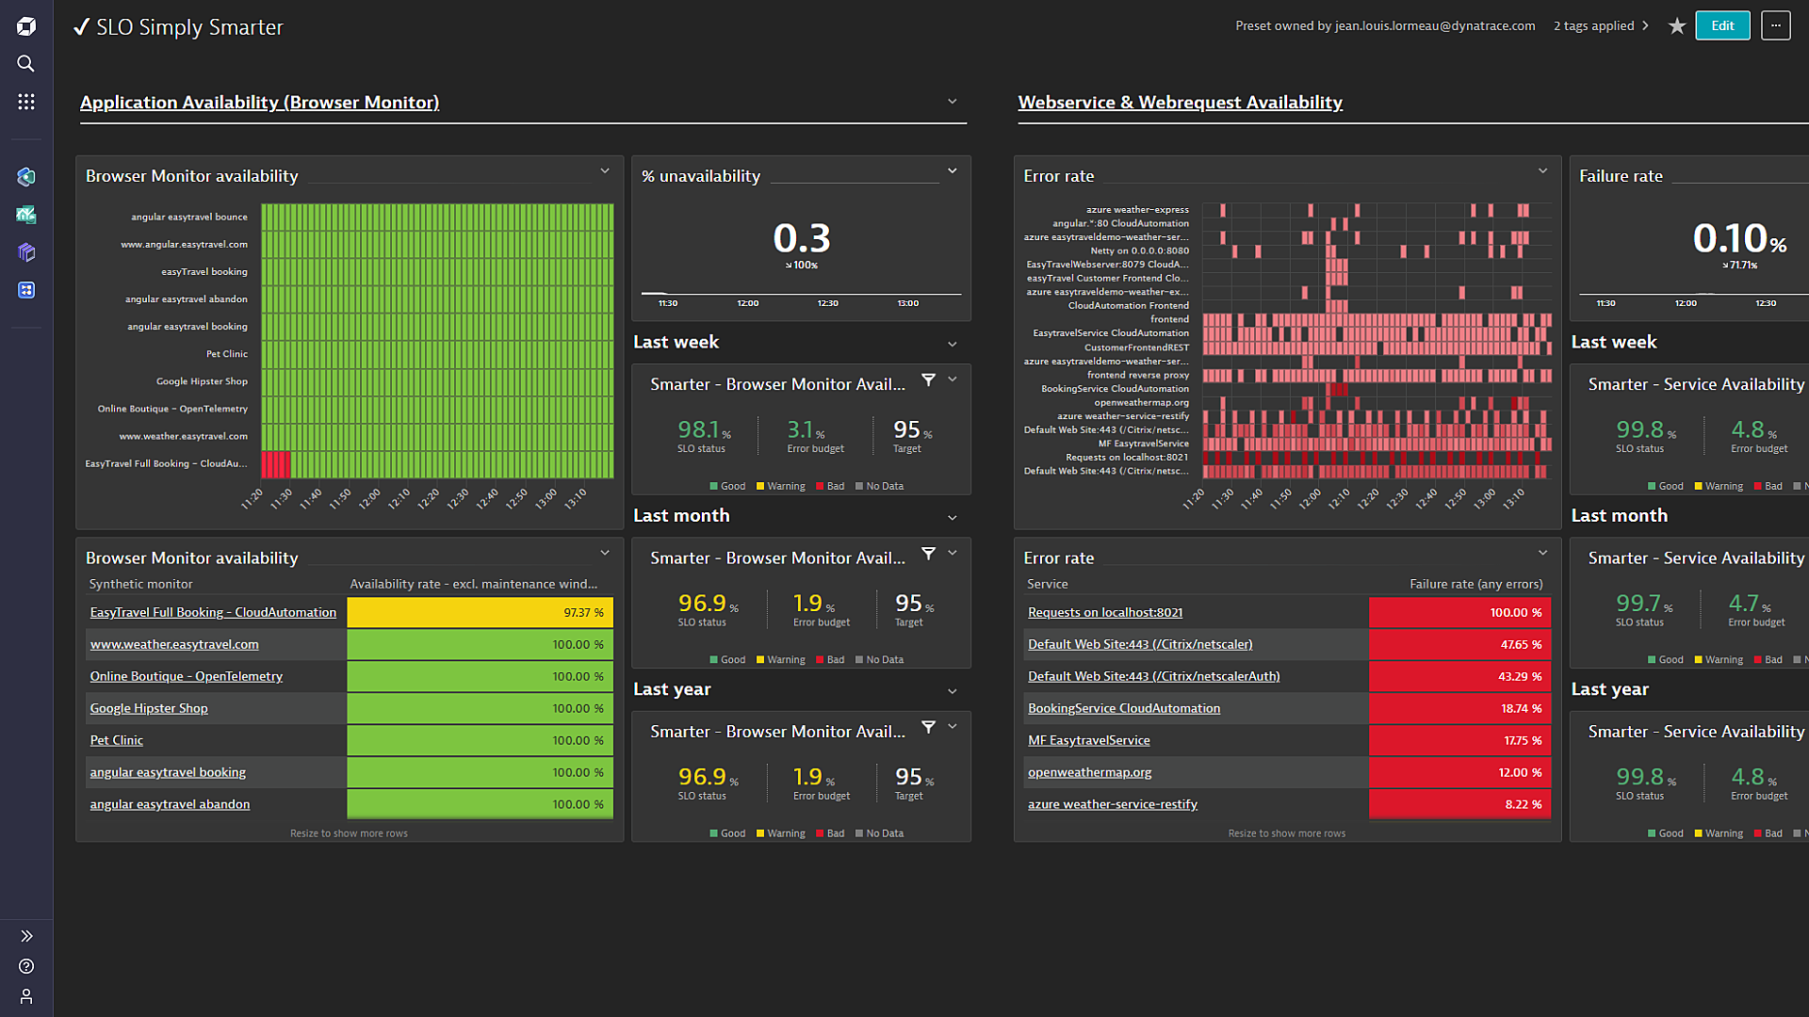This screenshot has height=1017, width=1809.
Task: Click 99.8 % Service Availability SLO status last week
Action: click(x=1646, y=430)
